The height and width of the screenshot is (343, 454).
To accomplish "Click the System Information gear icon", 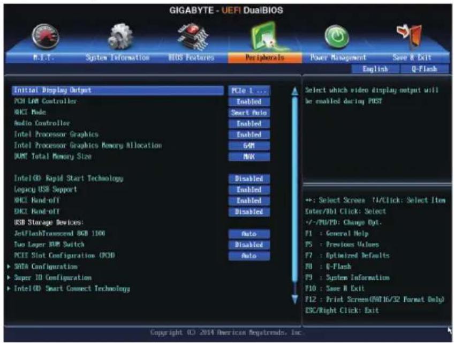I will click(120, 36).
